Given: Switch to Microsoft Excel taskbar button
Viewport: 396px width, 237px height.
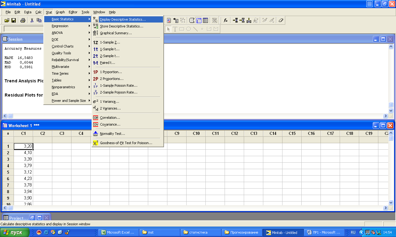Looking at the screenshot, I should click(x=118, y=232).
